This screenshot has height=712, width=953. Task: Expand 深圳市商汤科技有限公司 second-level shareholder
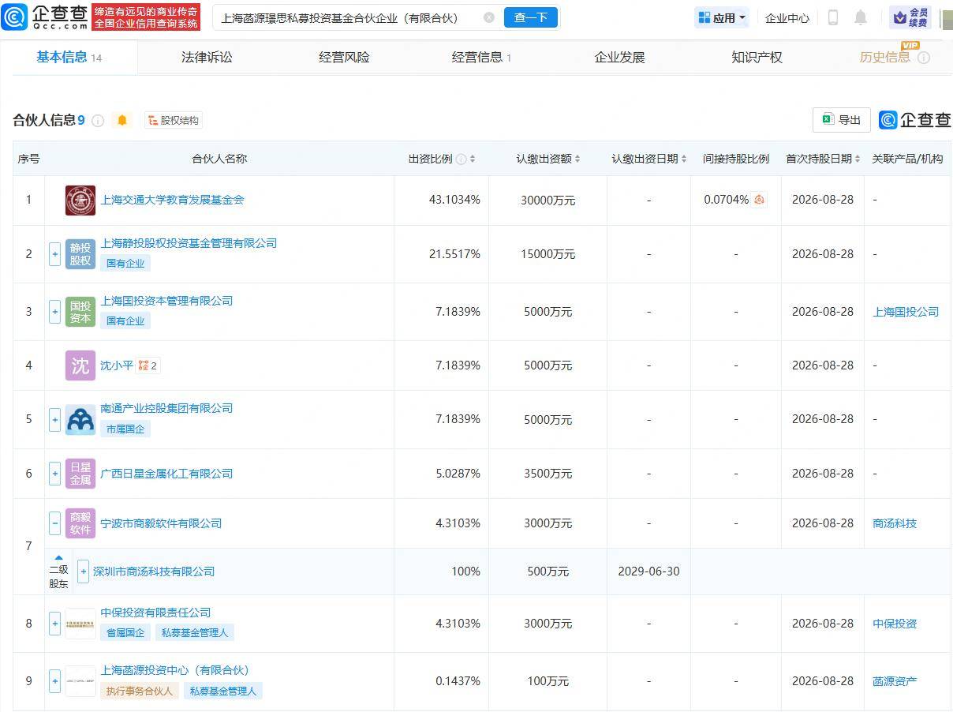click(x=83, y=571)
